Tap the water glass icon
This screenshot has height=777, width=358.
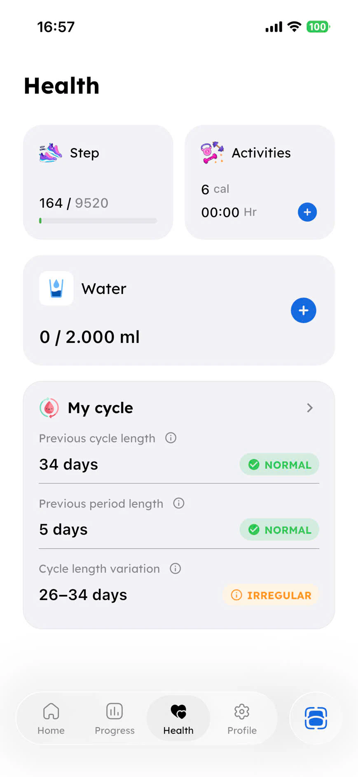click(56, 288)
